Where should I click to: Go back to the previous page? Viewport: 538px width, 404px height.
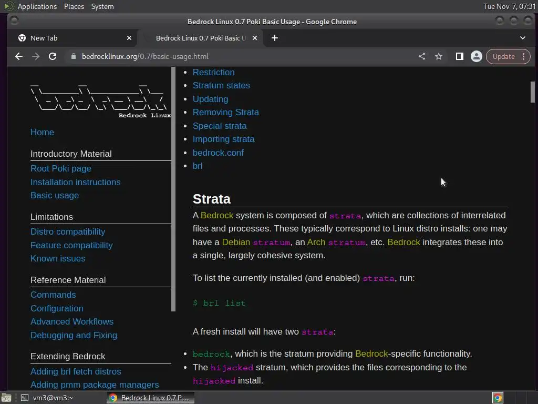tap(19, 56)
